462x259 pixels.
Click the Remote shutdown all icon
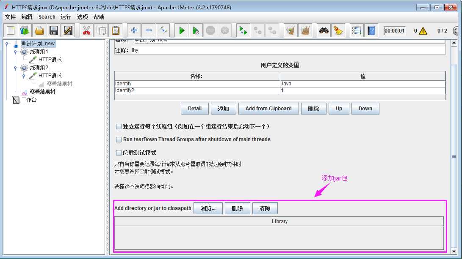click(x=272, y=30)
